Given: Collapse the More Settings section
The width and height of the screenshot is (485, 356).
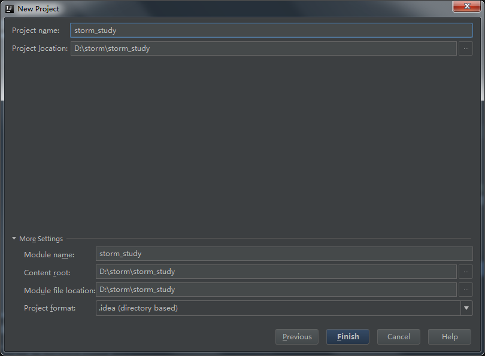Looking at the screenshot, I should point(14,239).
